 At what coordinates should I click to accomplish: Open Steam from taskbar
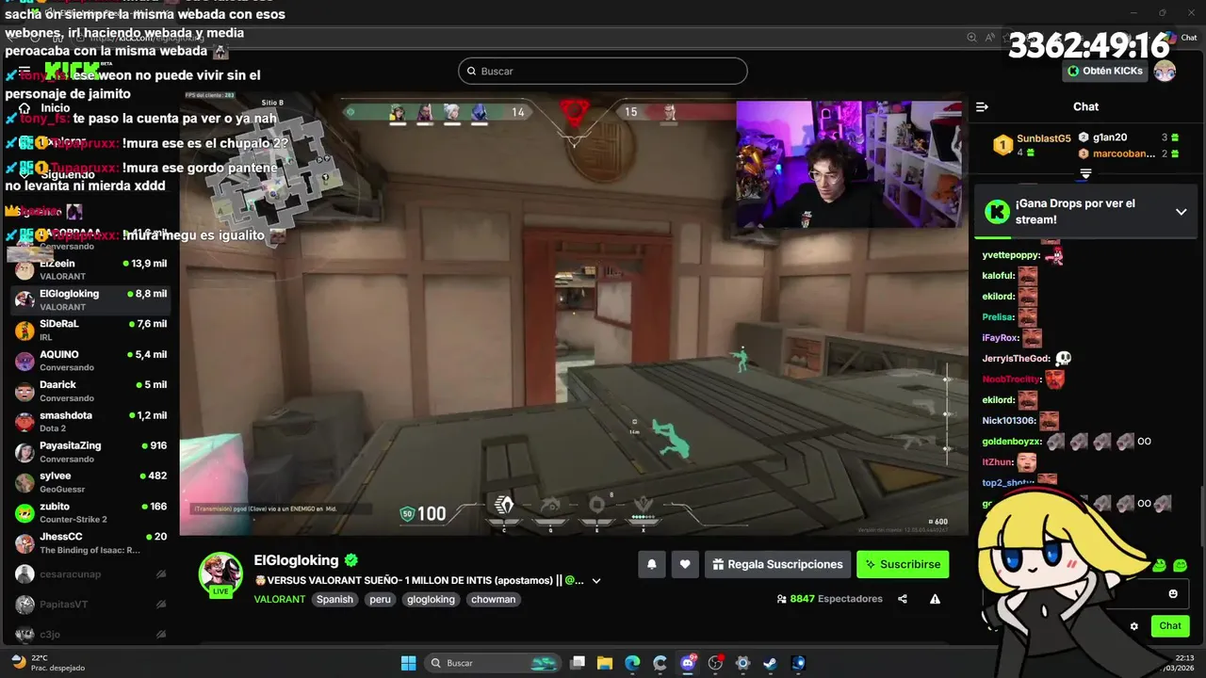(x=770, y=663)
